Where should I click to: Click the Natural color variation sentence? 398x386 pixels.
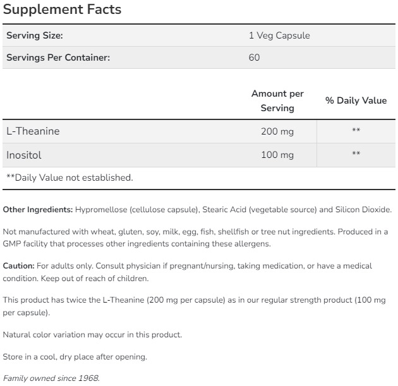(x=92, y=334)
